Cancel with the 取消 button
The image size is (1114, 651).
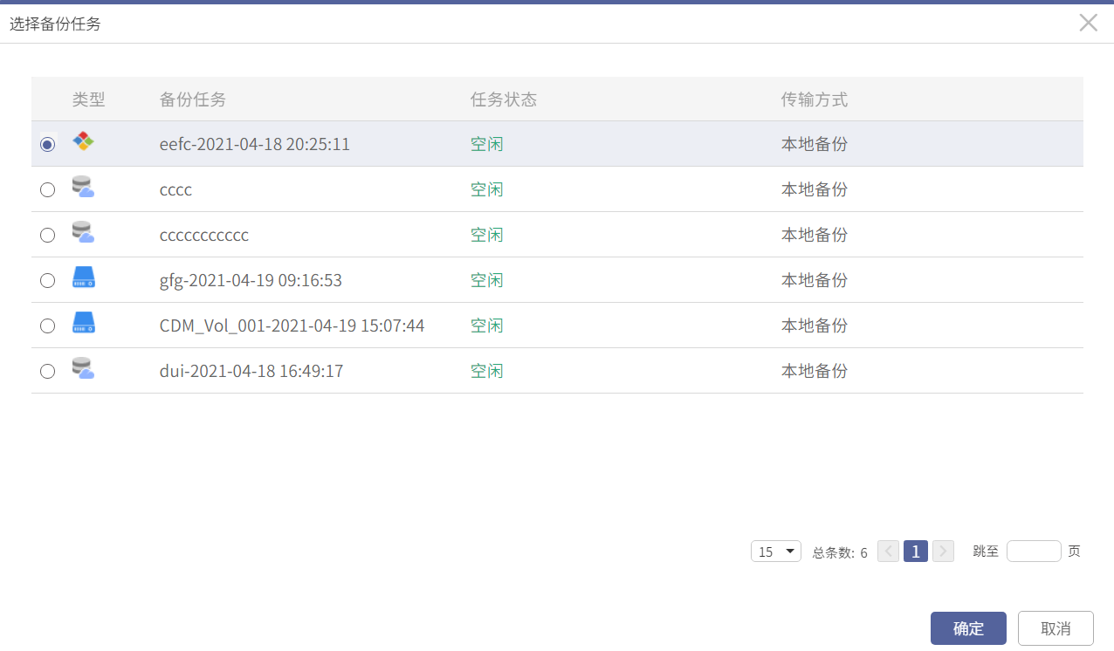(x=1056, y=628)
